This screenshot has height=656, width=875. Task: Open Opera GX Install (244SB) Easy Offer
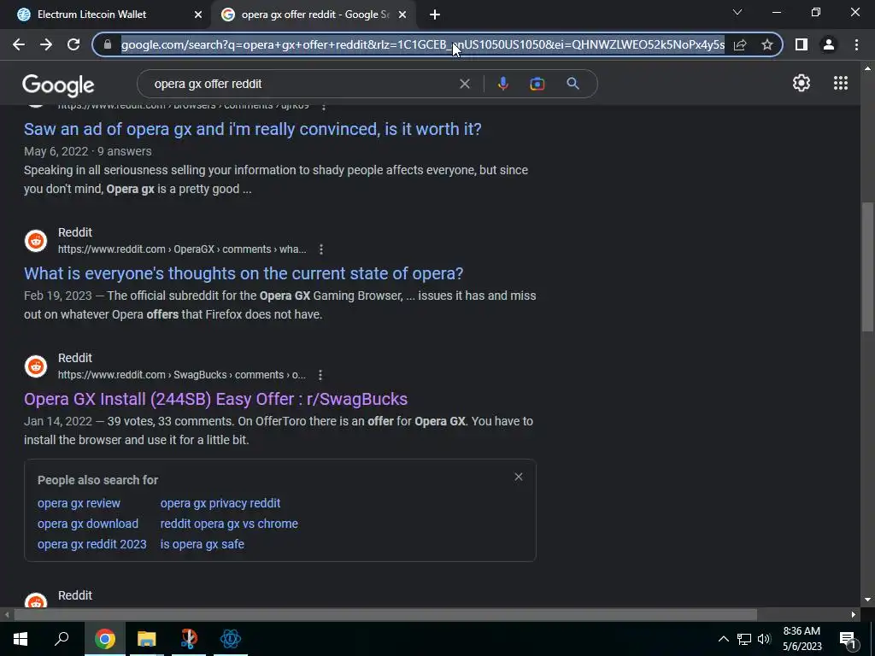215,399
